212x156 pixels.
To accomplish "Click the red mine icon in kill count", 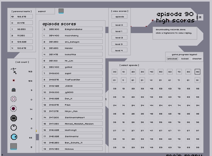I will pos(14,80).
